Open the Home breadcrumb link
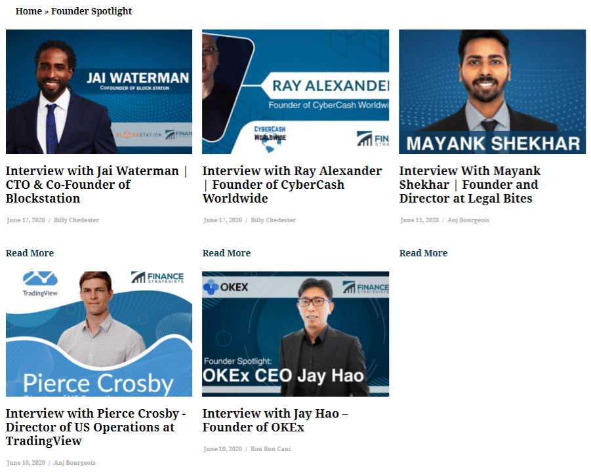591x476 pixels. coord(29,11)
